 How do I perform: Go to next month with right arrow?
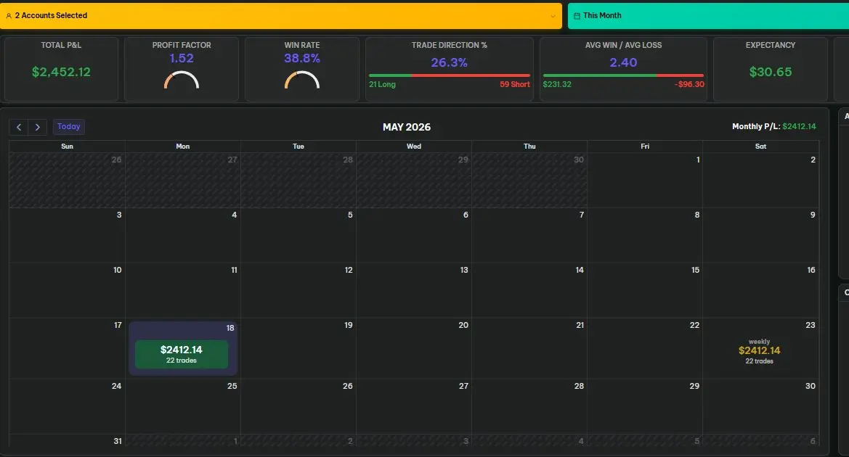tap(37, 127)
